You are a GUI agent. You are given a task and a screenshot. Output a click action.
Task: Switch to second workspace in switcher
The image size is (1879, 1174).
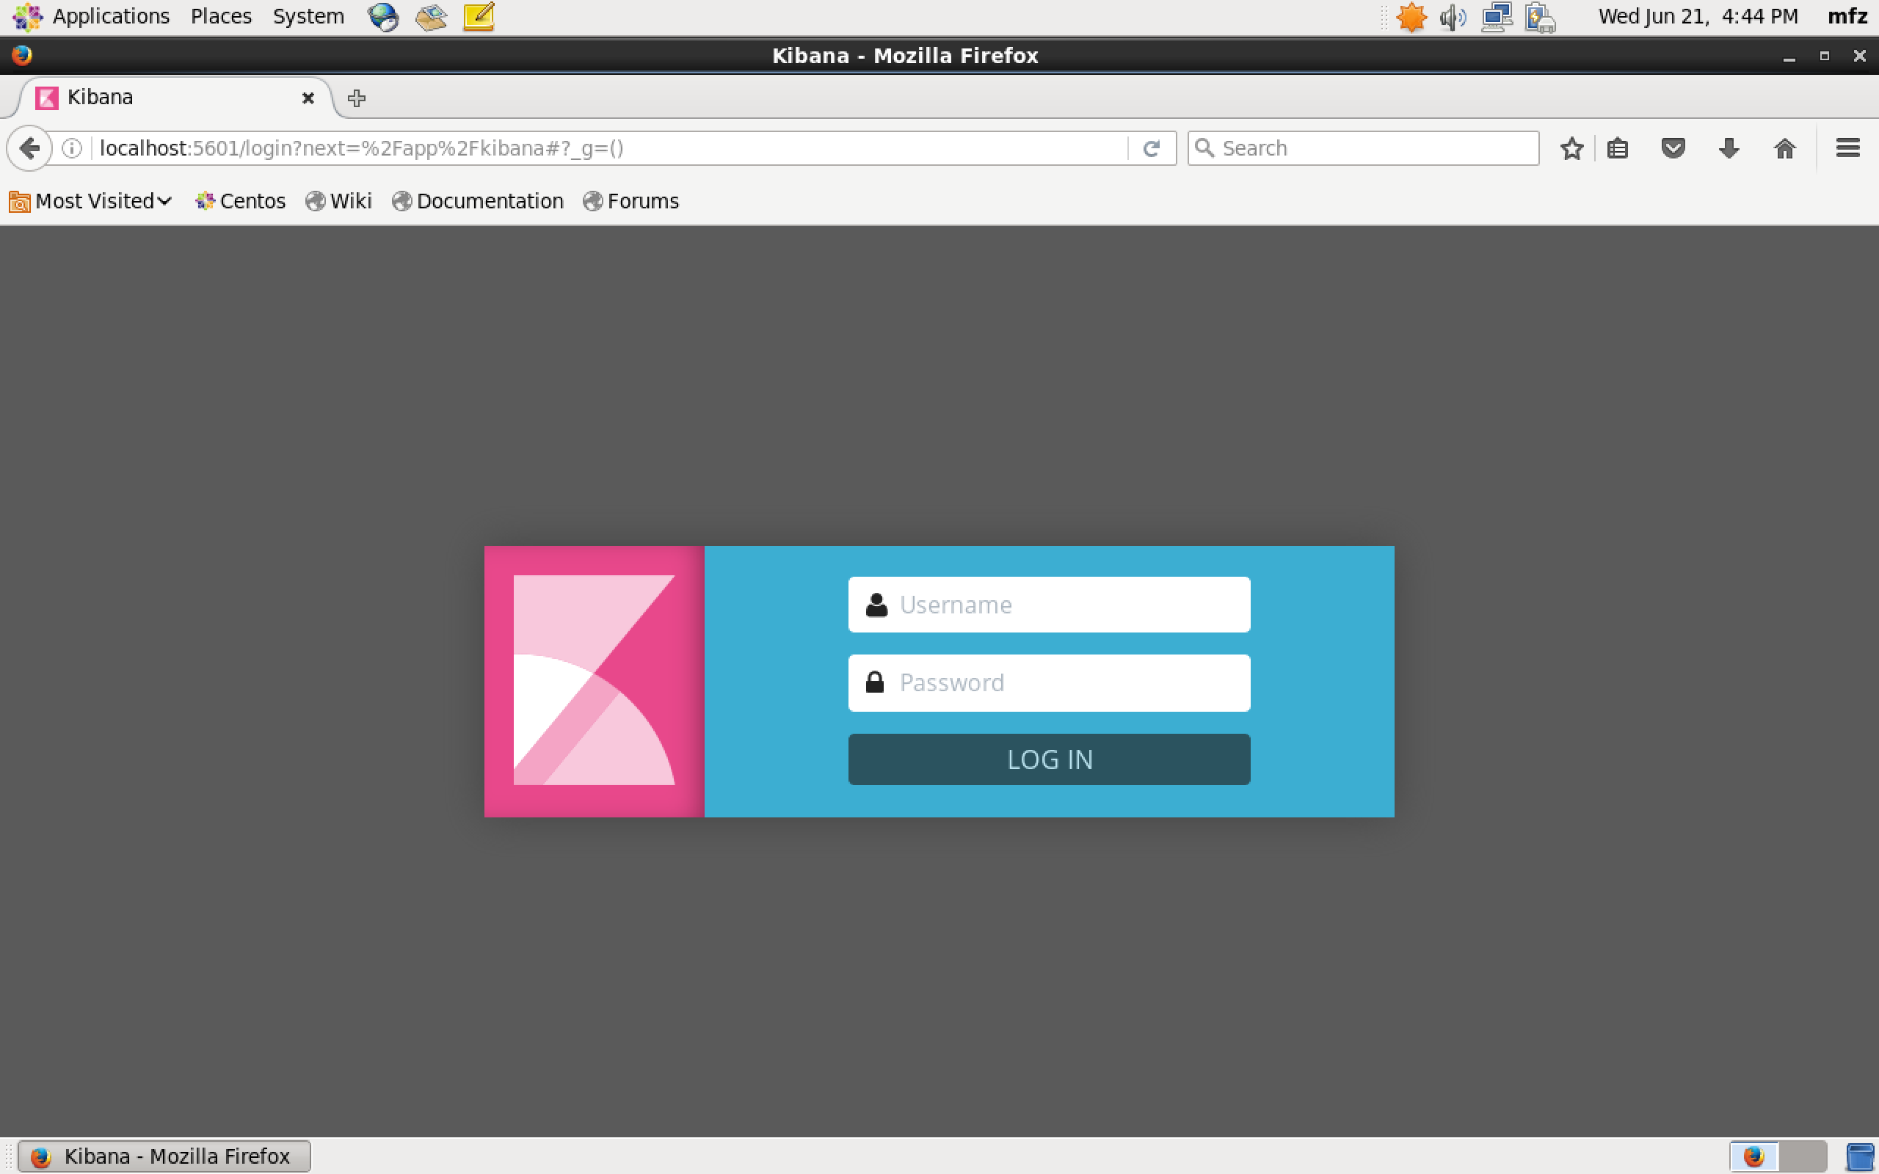tap(1802, 1156)
